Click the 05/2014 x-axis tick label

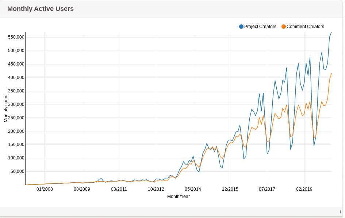[x=193, y=189]
